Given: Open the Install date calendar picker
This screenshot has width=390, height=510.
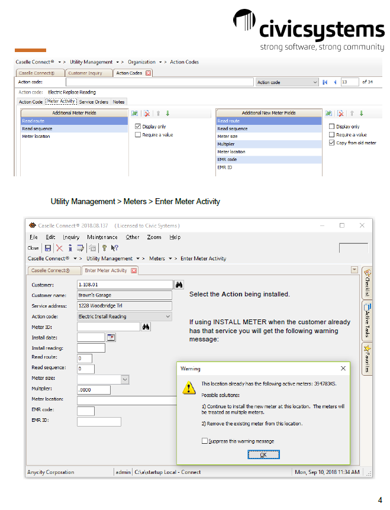Looking at the screenshot, I should click(111, 338).
